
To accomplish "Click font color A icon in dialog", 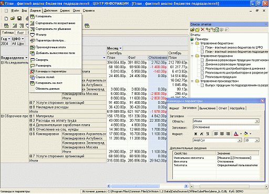I will [x=236, y=134].
